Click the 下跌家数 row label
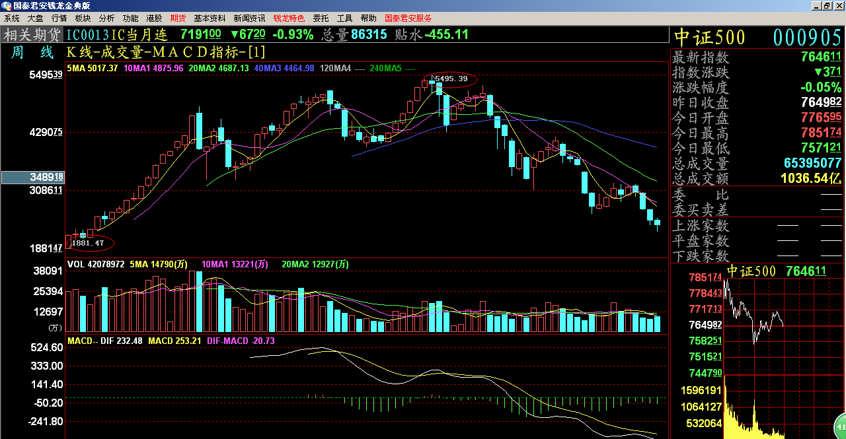This screenshot has width=846, height=439. 701,256
